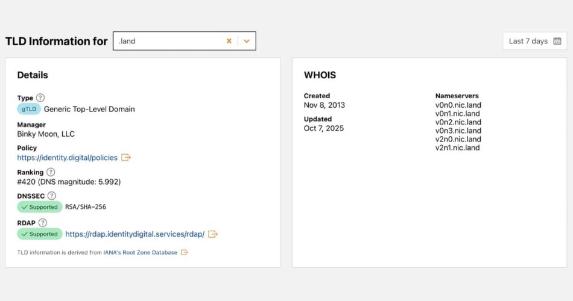Click the help icon beside RDAP

pos(42,223)
